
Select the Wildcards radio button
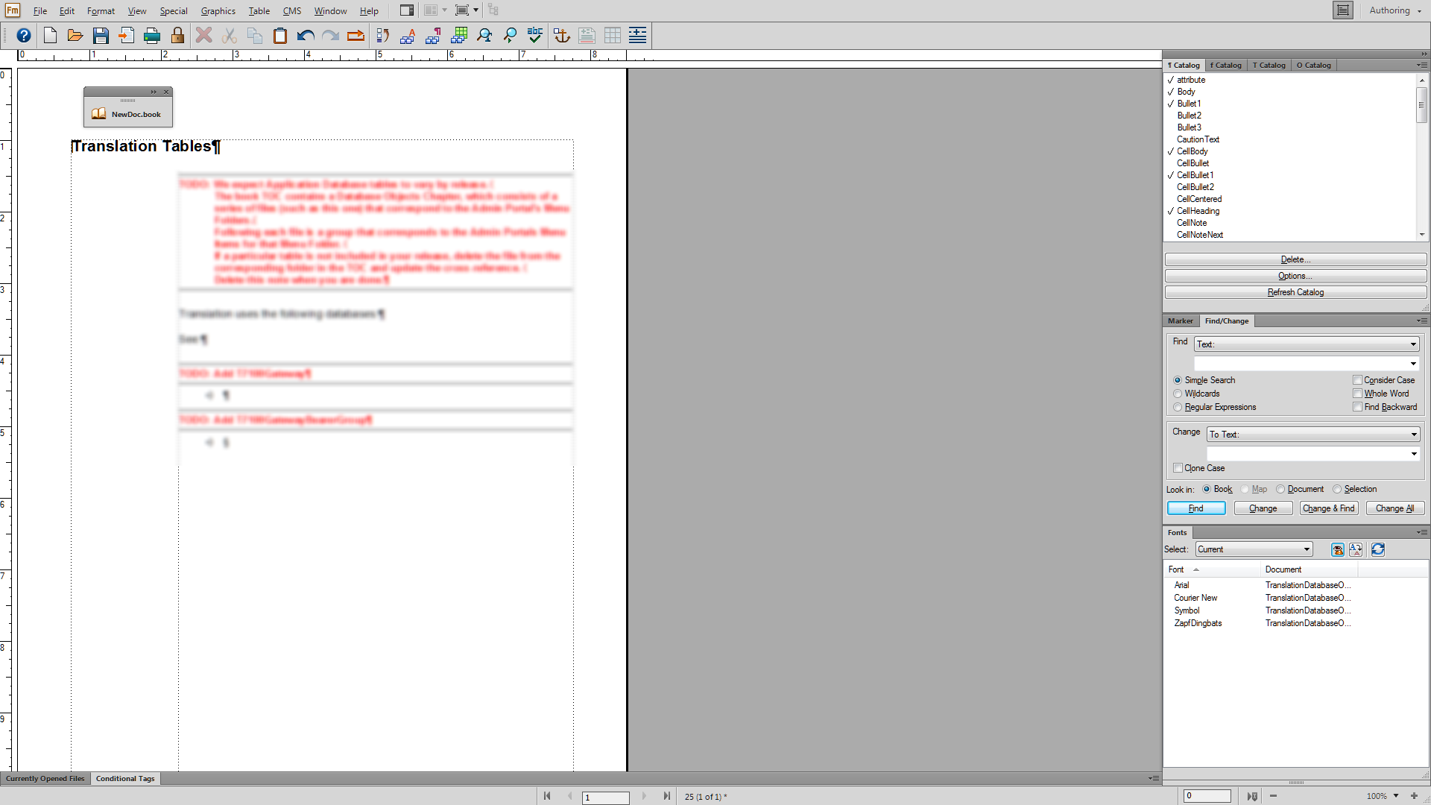[x=1178, y=394]
